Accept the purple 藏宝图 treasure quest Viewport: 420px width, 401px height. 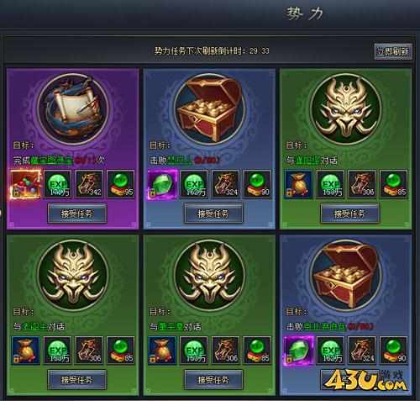coord(77,214)
